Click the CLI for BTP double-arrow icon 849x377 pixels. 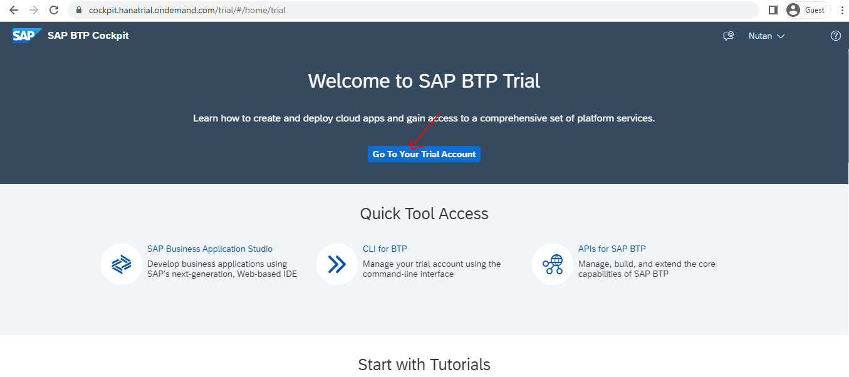point(337,264)
